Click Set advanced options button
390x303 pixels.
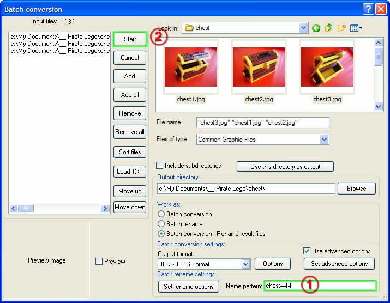(x=339, y=264)
